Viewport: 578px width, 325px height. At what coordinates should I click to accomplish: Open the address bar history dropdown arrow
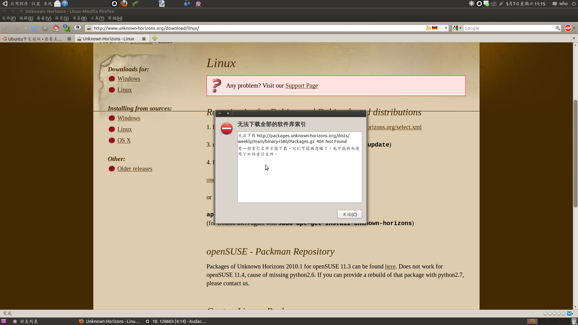tap(446, 28)
